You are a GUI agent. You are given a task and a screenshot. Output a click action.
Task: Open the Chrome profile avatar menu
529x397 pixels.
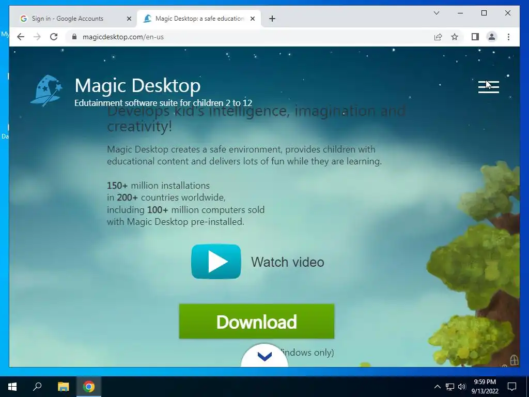point(492,37)
